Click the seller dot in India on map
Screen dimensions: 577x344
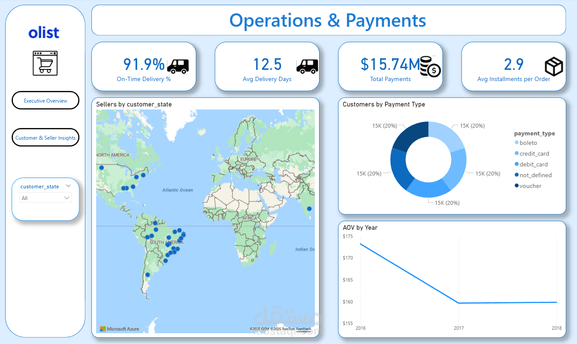pos(309,209)
